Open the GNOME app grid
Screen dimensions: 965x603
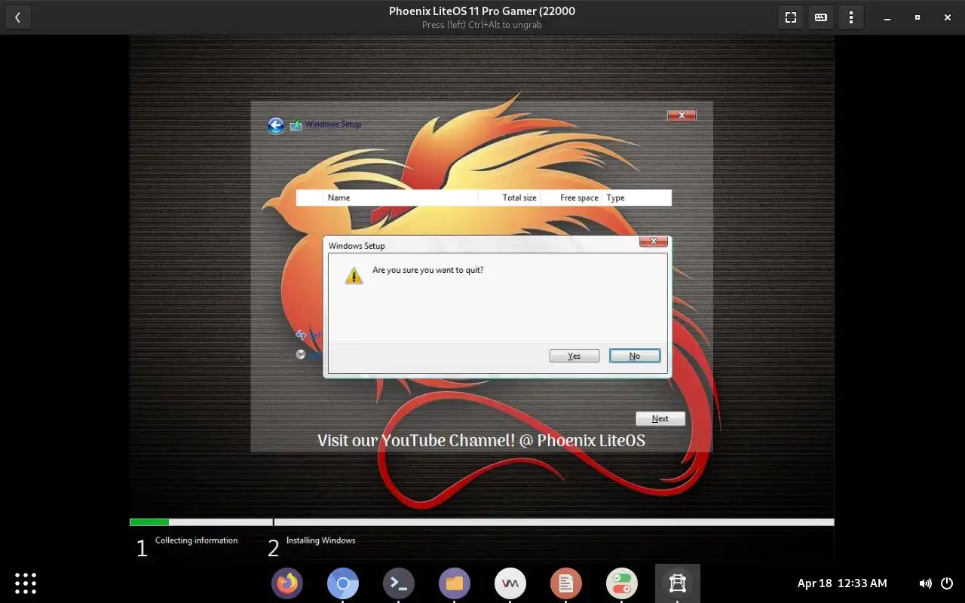click(x=26, y=583)
